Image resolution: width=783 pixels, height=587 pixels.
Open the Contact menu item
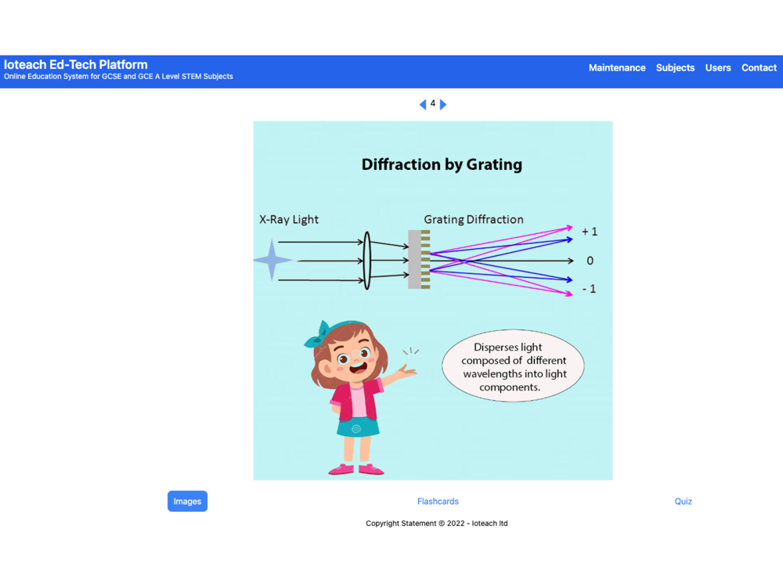click(759, 68)
